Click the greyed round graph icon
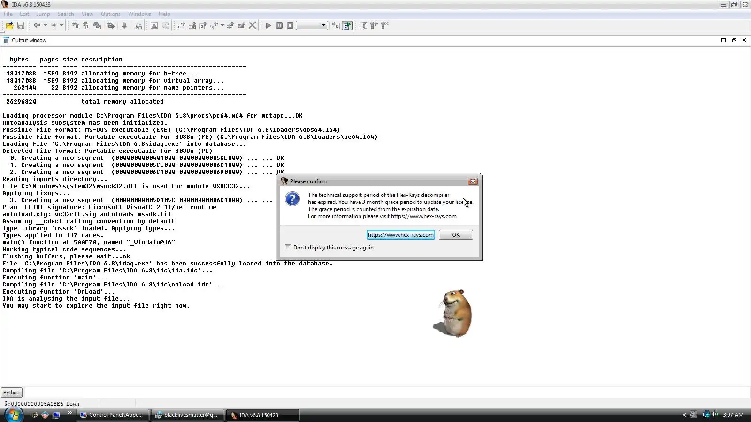The width and height of the screenshot is (751, 422). pos(165,25)
